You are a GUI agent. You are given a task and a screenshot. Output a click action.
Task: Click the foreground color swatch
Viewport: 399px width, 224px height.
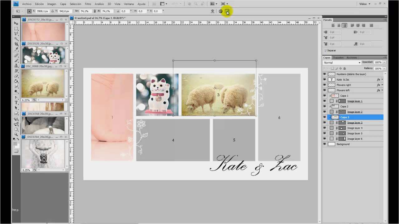15,144
